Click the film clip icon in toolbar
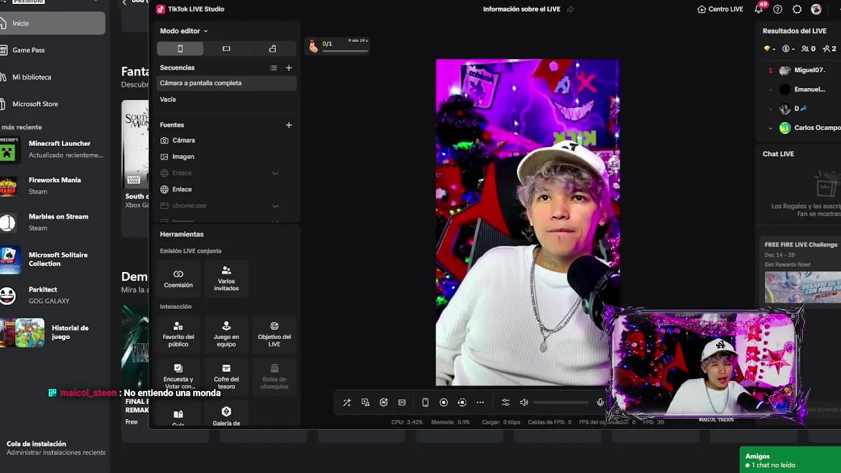Image resolution: width=841 pixels, height=473 pixels. (402, 403)
